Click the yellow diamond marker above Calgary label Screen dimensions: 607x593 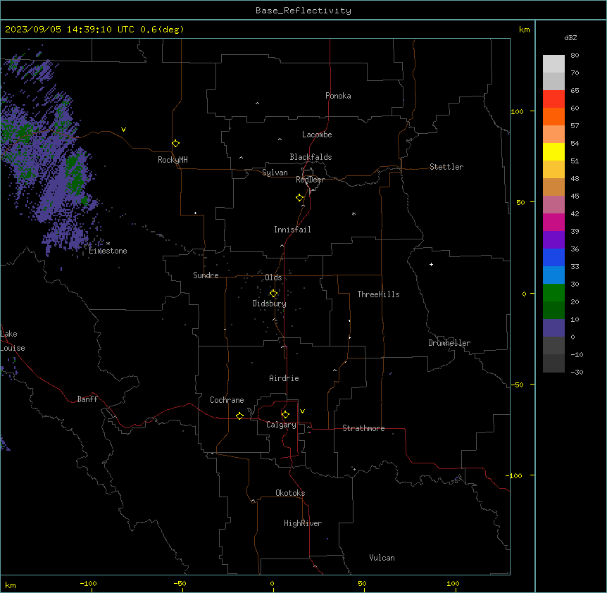click(285, 415)
